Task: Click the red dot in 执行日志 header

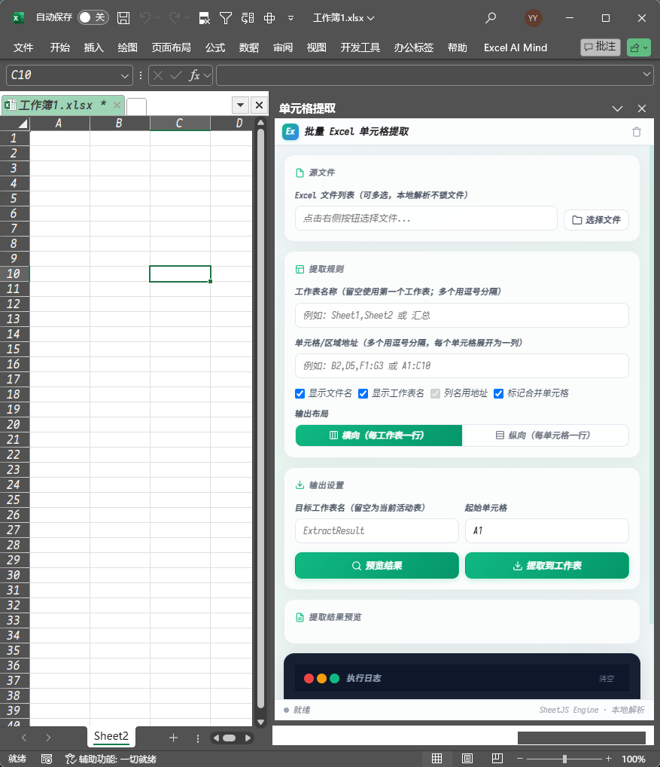Action: click(x=309, y=678)
